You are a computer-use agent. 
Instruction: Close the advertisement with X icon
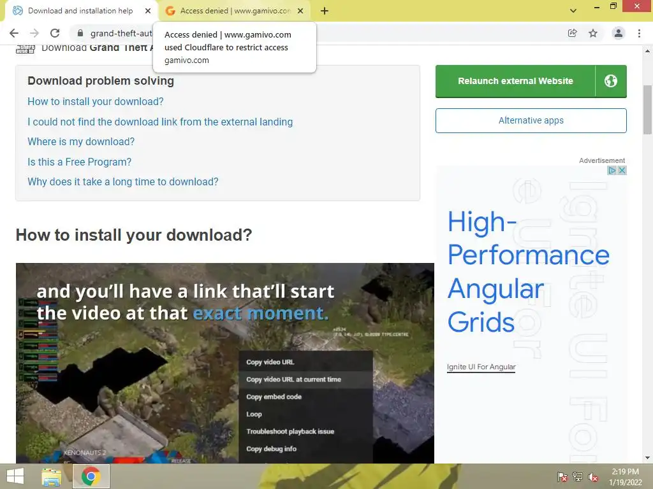622,170
